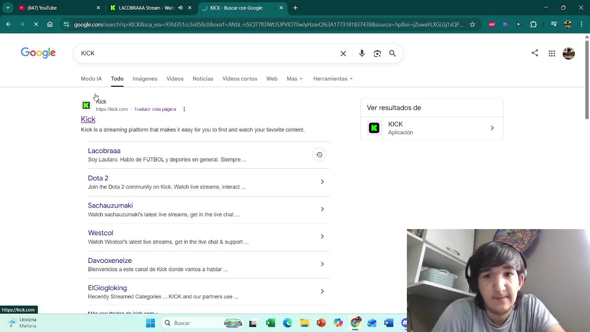
Task: Open the Dota 2 sitelink
Action: click(x=98, y=178)
